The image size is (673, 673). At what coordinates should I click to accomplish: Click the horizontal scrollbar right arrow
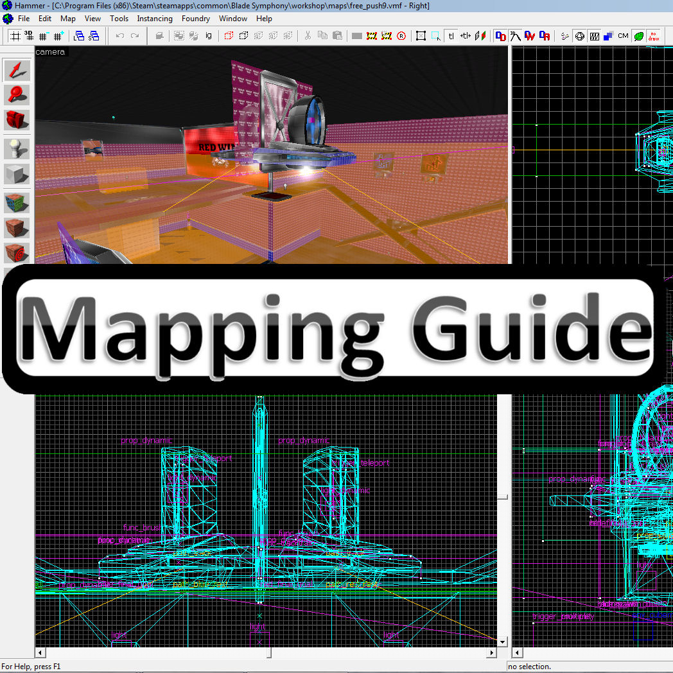click(492, 652)
